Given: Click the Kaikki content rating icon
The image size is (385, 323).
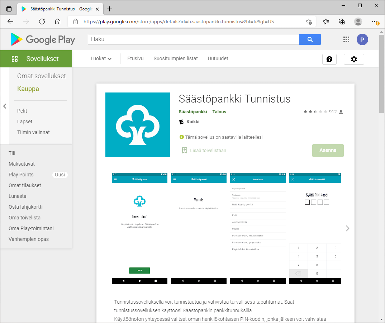Looking at the screenshot, I should point(181,122).
